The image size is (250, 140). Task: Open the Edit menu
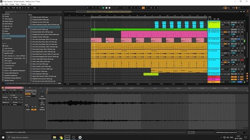6,4
